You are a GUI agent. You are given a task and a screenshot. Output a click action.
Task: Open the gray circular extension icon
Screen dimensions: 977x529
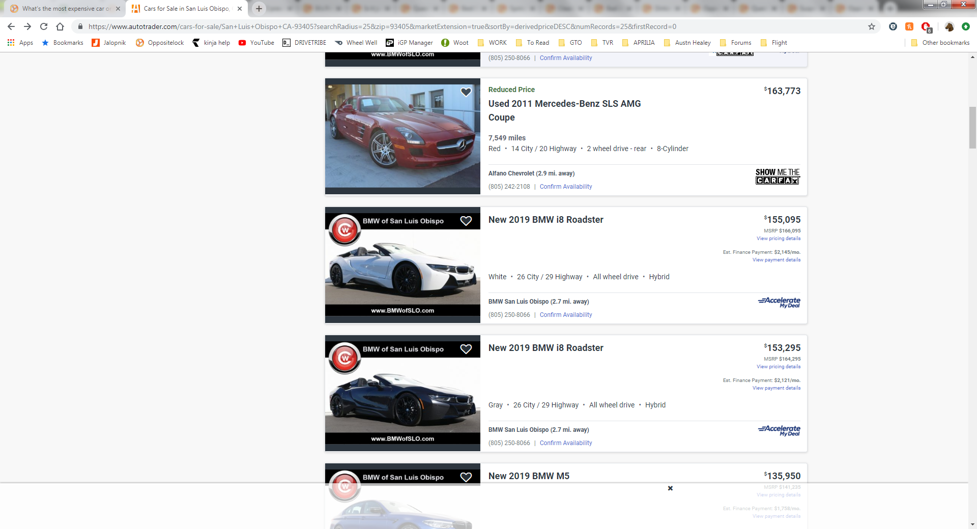(x=893, y=26)
